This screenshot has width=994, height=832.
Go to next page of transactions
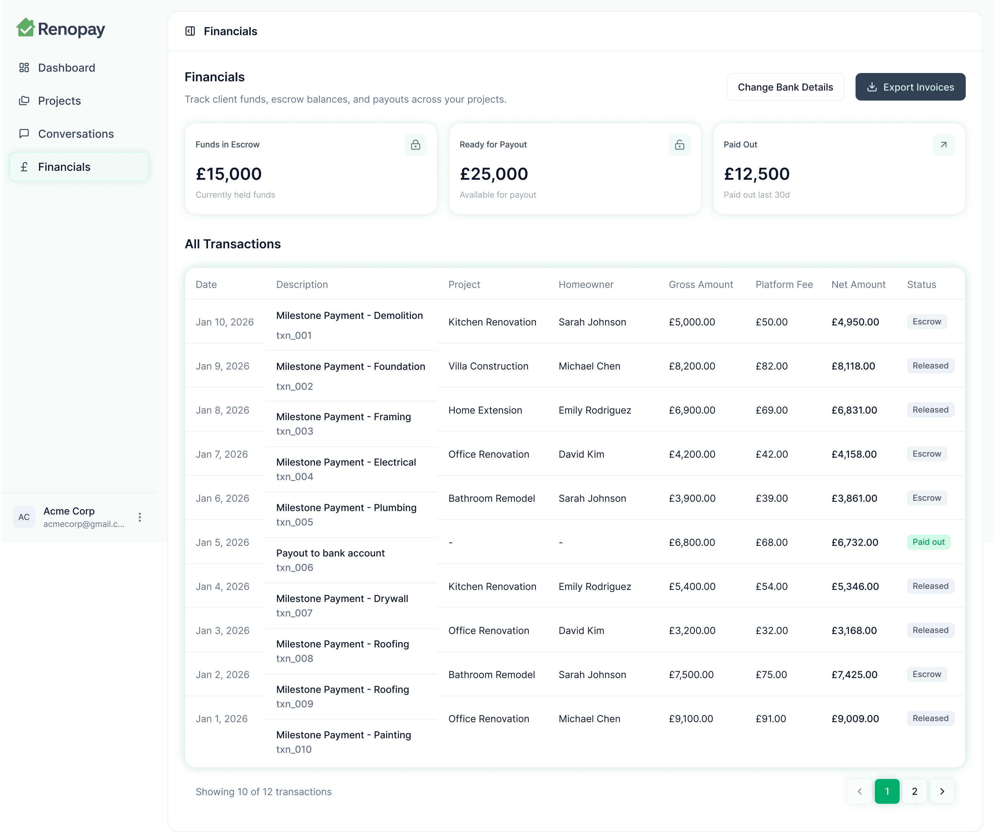coord(942,791)
